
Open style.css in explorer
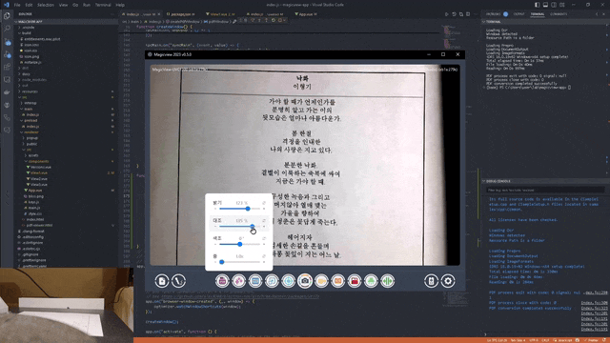point(35,213)
